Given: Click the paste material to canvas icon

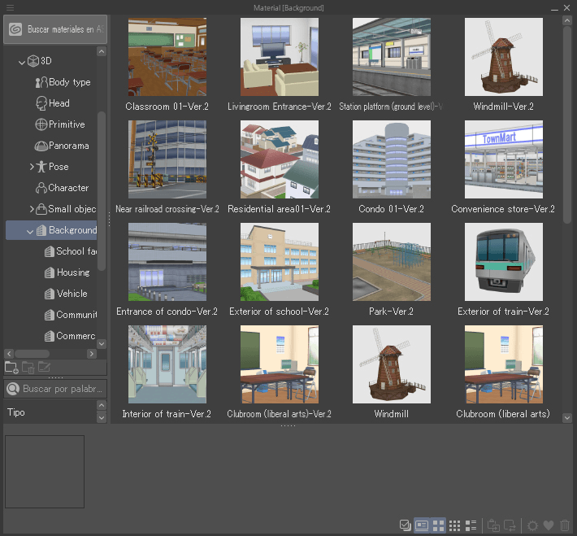Looking at the screenshot, I should pos(493,525).
